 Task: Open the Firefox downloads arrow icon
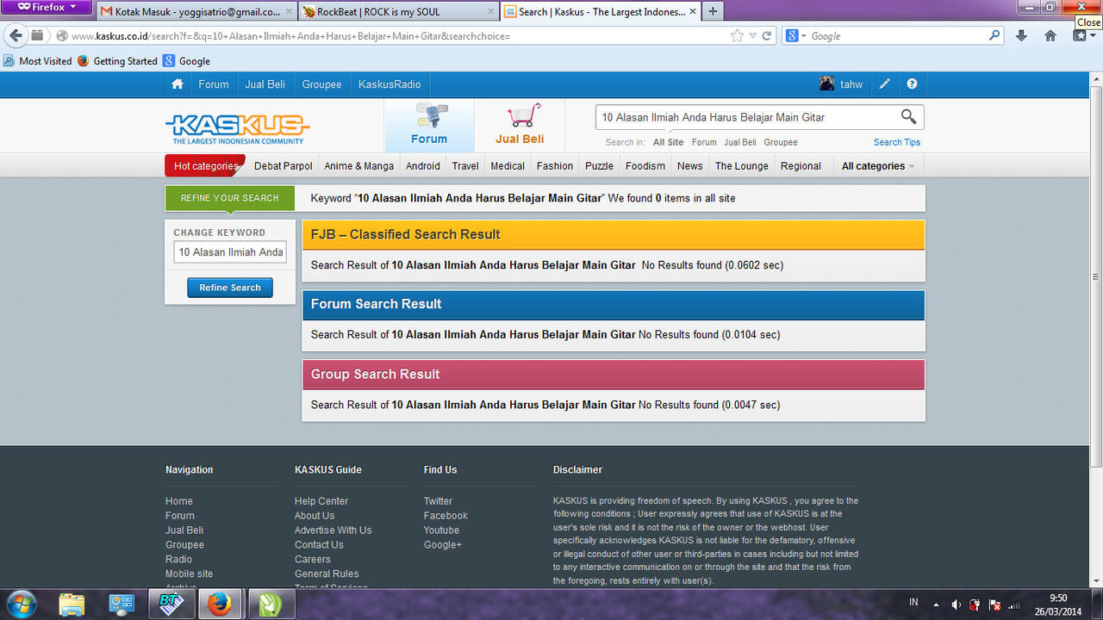point(1021,36)
